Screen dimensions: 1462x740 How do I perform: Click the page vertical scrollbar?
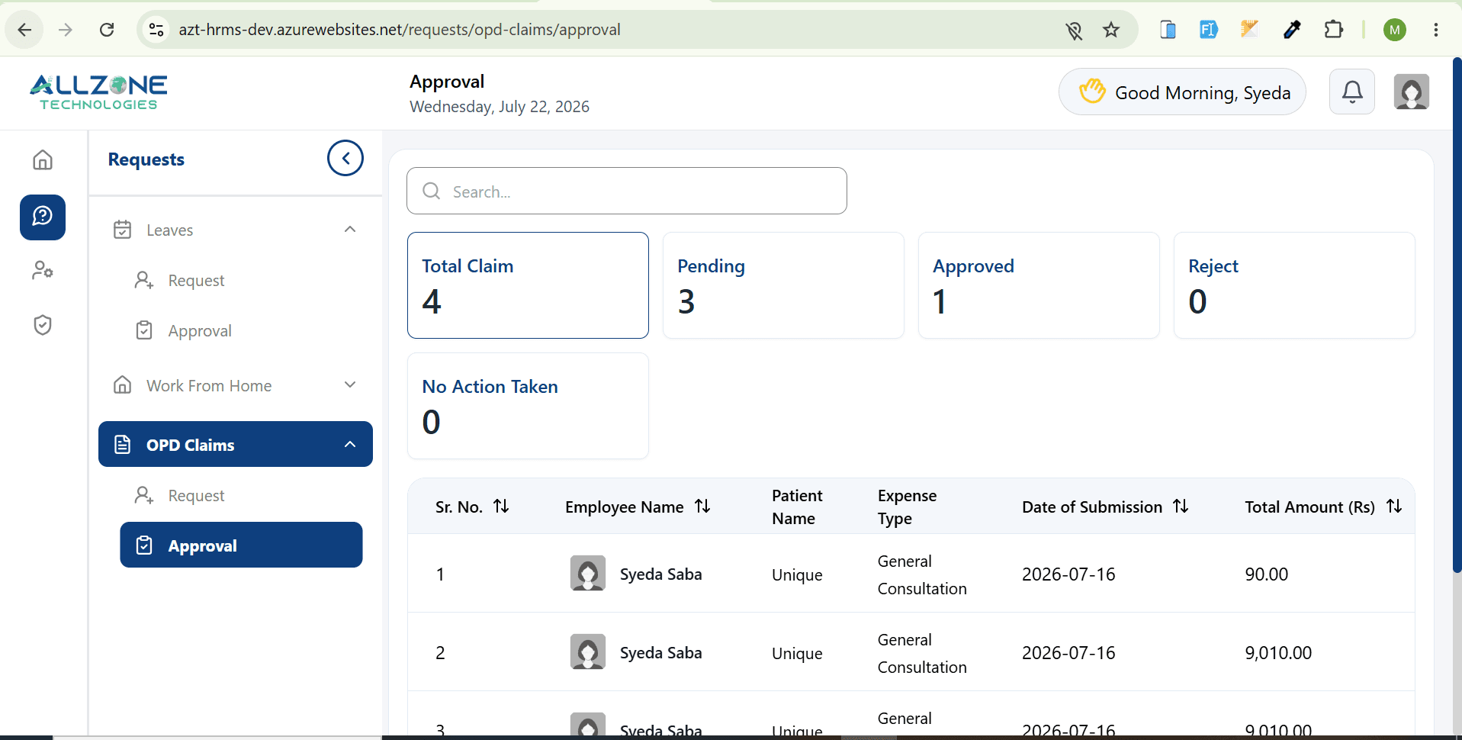point(1457,317)
